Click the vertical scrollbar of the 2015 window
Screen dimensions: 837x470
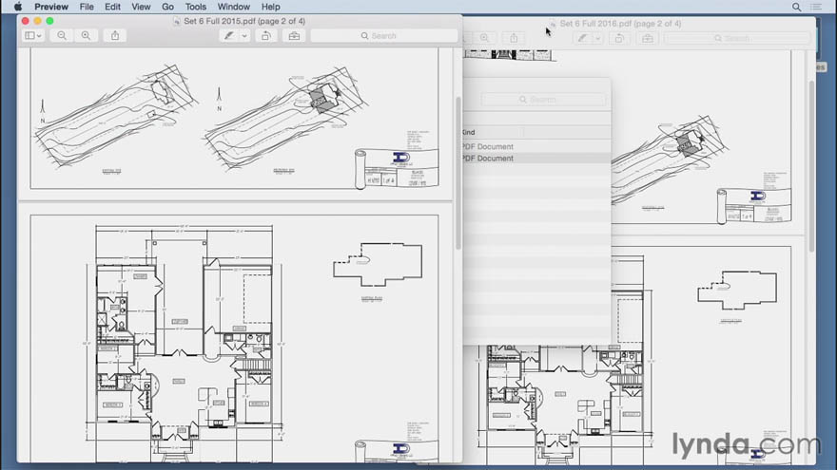458,173
